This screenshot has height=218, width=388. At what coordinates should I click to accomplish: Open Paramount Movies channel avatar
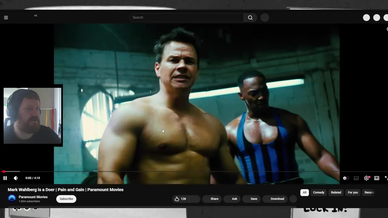pos(12,199)
